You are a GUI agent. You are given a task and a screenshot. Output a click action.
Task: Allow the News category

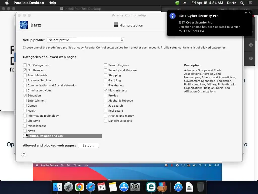(x=25, y=131)
